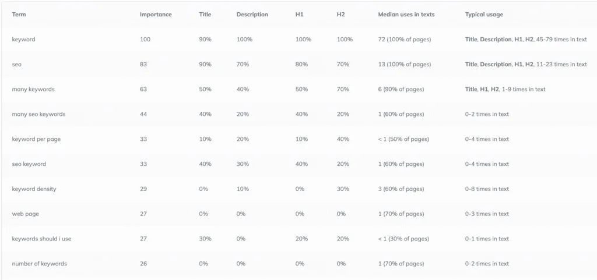597x280 pixels.
Task: Select the Median uses in texts header
Action: pyautogui.click(x=406, y=15)
